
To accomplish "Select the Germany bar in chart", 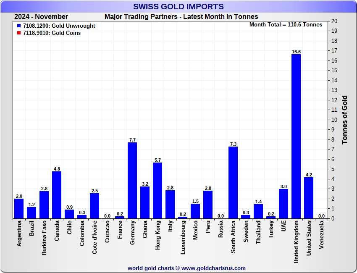I will [132, 181].
